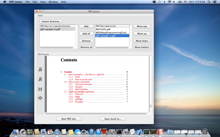Image resolution: width=220 pixels, height=137 pixels.
Task: Open Mail stamp icon in the dock
Action: tap(43, 132)
